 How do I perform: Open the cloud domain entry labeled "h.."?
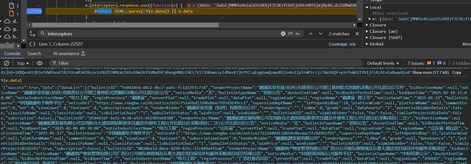pos(11,37)
